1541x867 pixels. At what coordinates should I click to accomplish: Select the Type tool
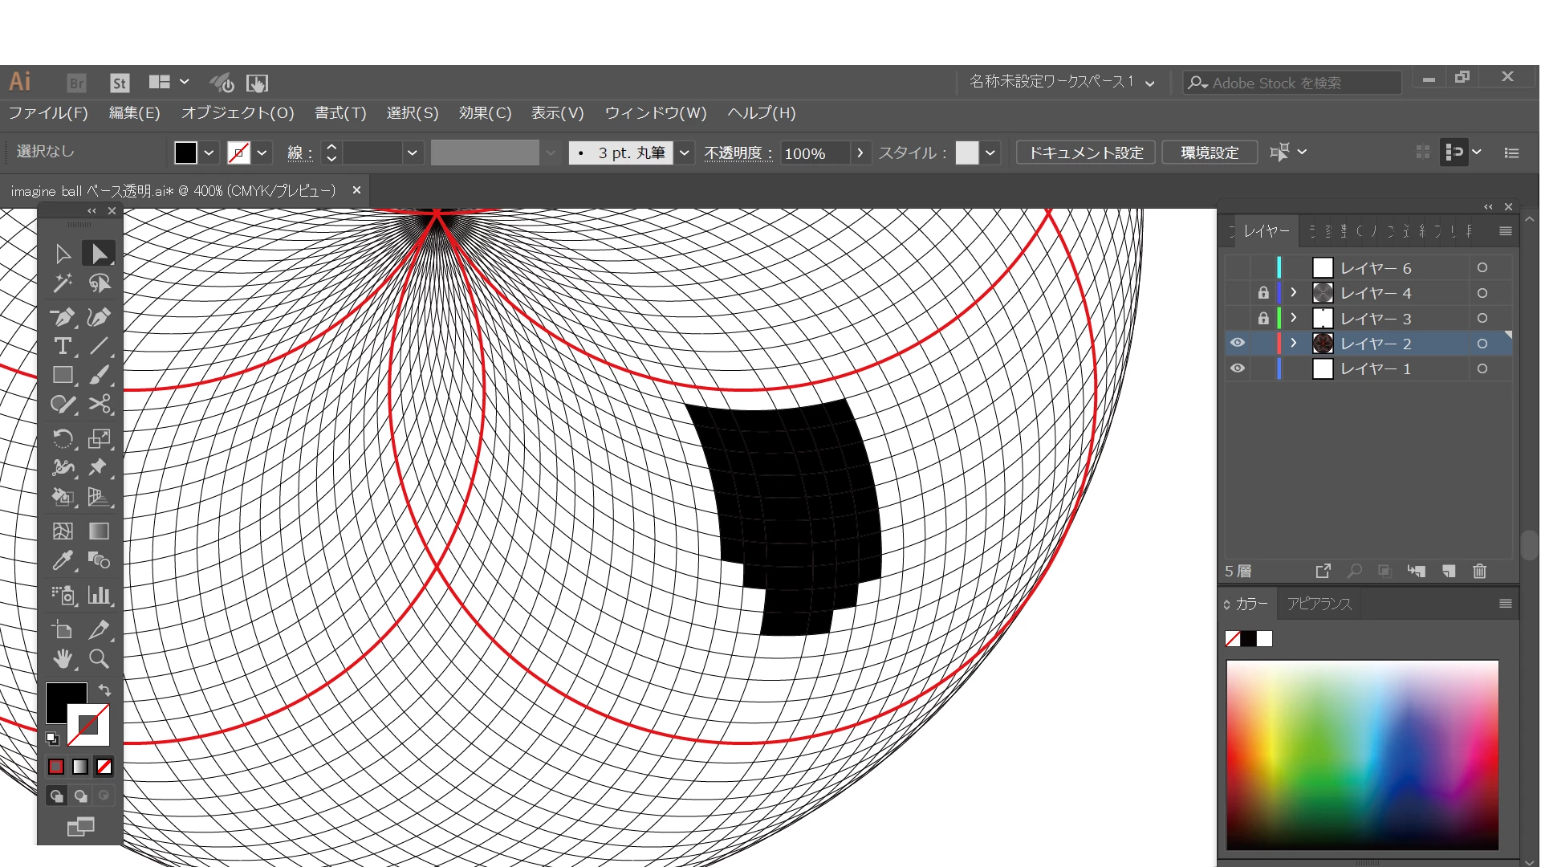coord(63,346)
